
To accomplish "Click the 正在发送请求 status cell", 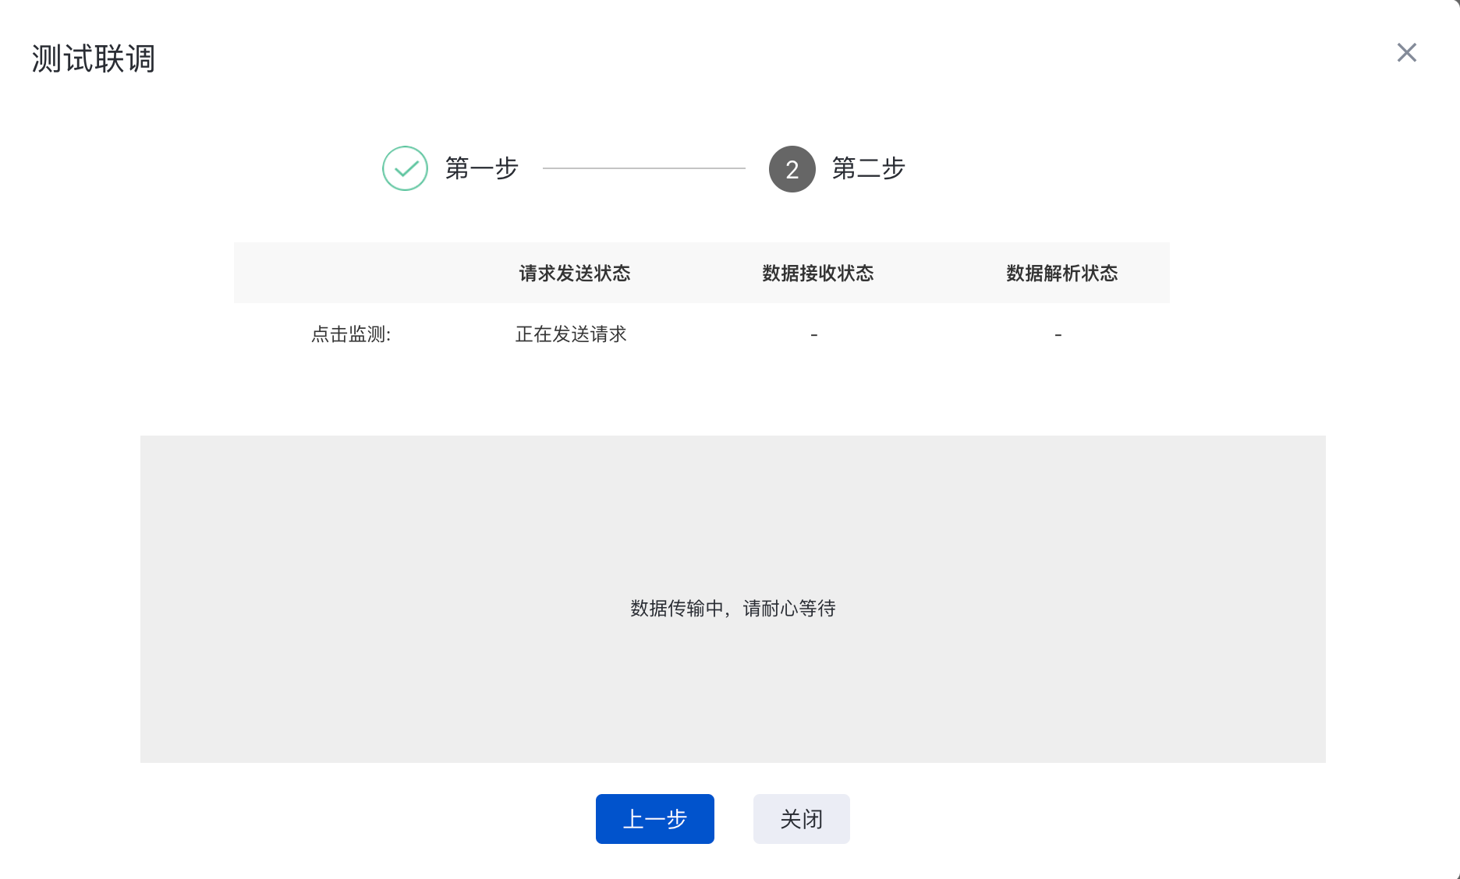I will pyautogui.click(x=571, y=334).
